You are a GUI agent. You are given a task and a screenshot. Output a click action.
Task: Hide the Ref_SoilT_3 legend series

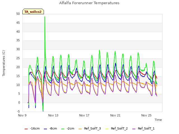pos(90,128)
